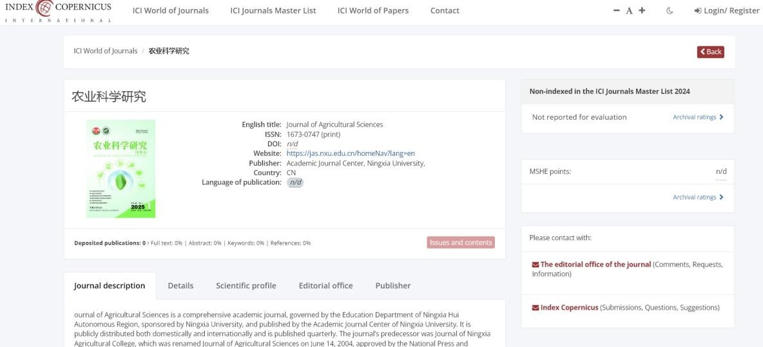763x347 pixels.
Task: Go back using the Back button
Action: [x=710, y=52]
